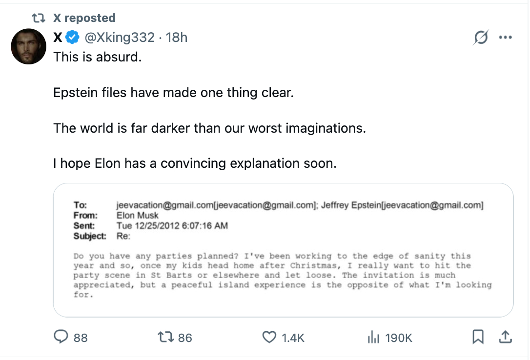530x360 pixels.
Task: Like the tweet with the heart icon
Action: [x=269, y=337]
